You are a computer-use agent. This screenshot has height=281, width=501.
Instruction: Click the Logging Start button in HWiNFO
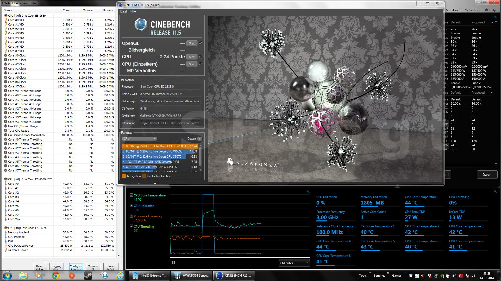[x=56, y=267]
